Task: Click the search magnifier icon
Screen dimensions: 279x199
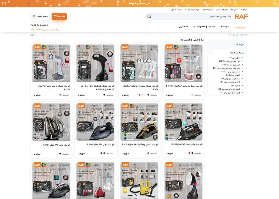Action: (x=149, y=17)
